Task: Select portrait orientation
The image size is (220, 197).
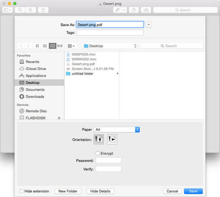Action: tap(99, 139)
